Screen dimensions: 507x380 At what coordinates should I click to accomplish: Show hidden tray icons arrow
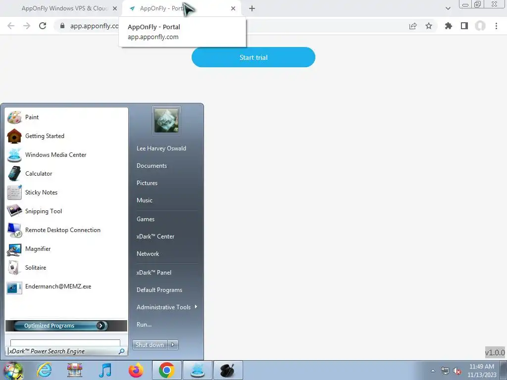pyautogui.click(x=433, y=371)
